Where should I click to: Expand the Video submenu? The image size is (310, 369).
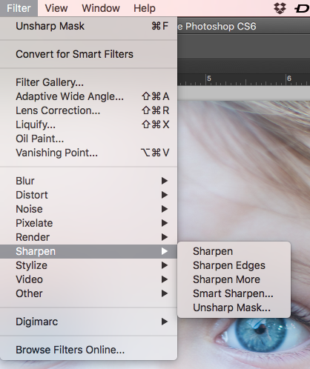(88, 279)
